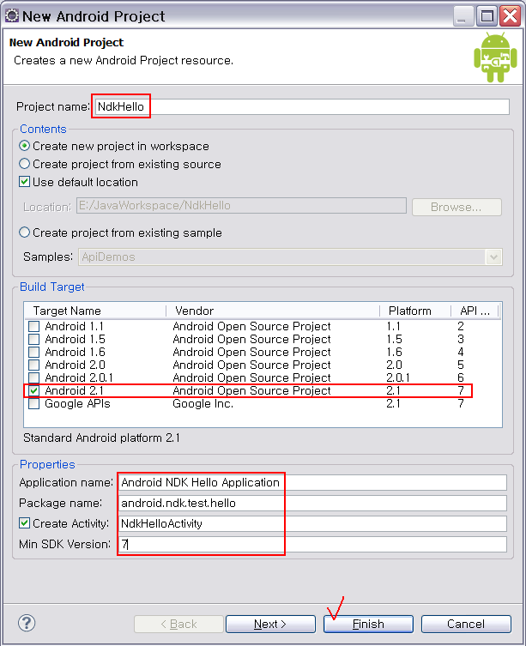Toggle Use default location checkbox
Screen dimensions: 526x646
24,182
